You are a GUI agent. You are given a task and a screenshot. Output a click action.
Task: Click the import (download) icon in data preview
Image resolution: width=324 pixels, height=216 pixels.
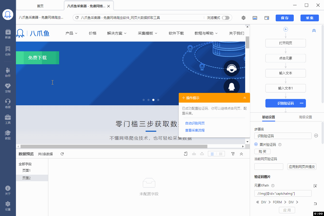(194, 154)
